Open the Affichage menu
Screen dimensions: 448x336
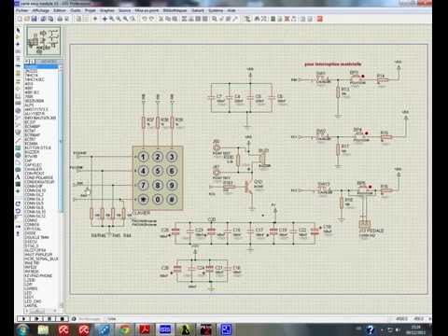click(x=41, y=10)
